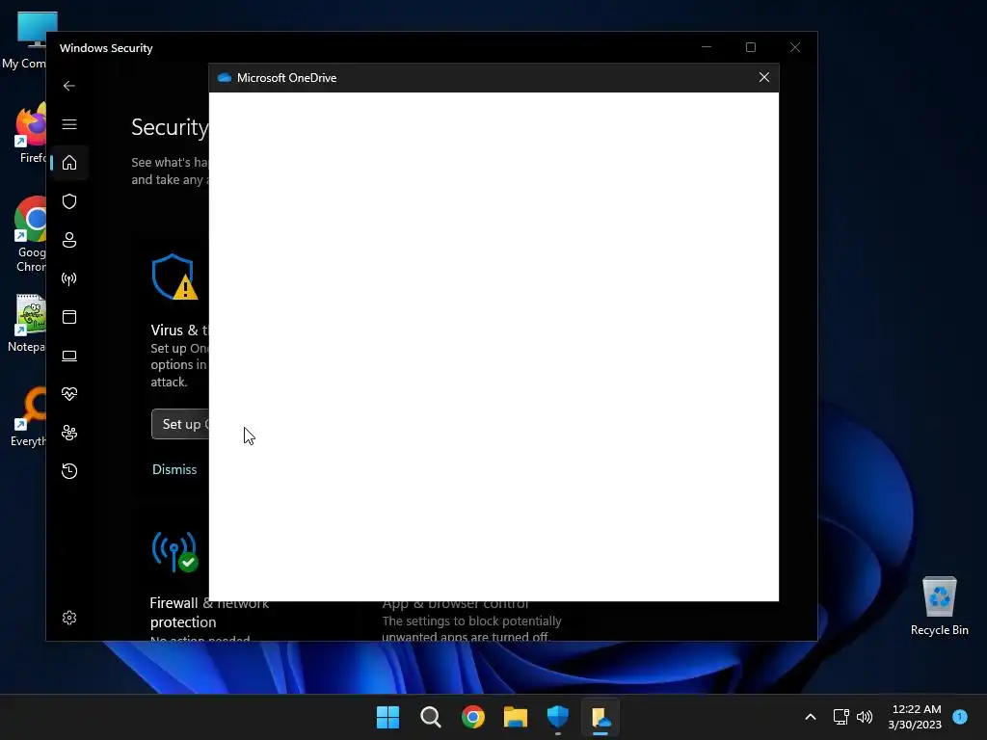
Task: Select the Everything search desktop shortcut
Action: point(29,417)
